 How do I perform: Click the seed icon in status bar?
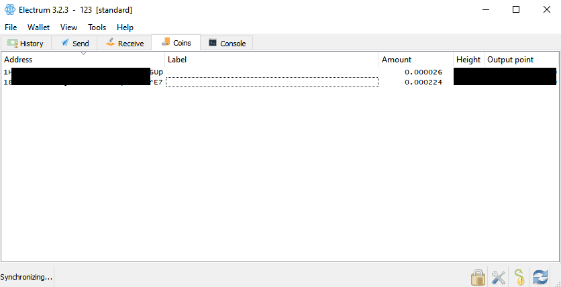pos(519,276)
